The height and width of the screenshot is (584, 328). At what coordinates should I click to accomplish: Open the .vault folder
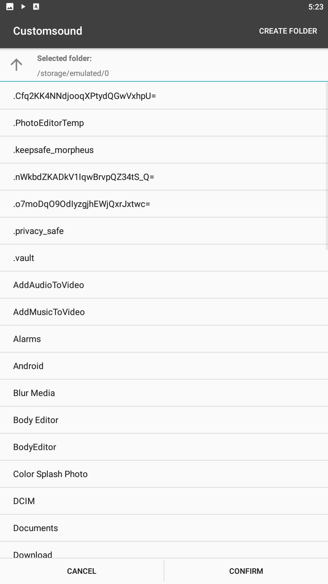[164, 258]
